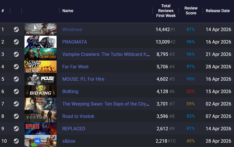Click the 45% review score

click(x=190, y=141)
